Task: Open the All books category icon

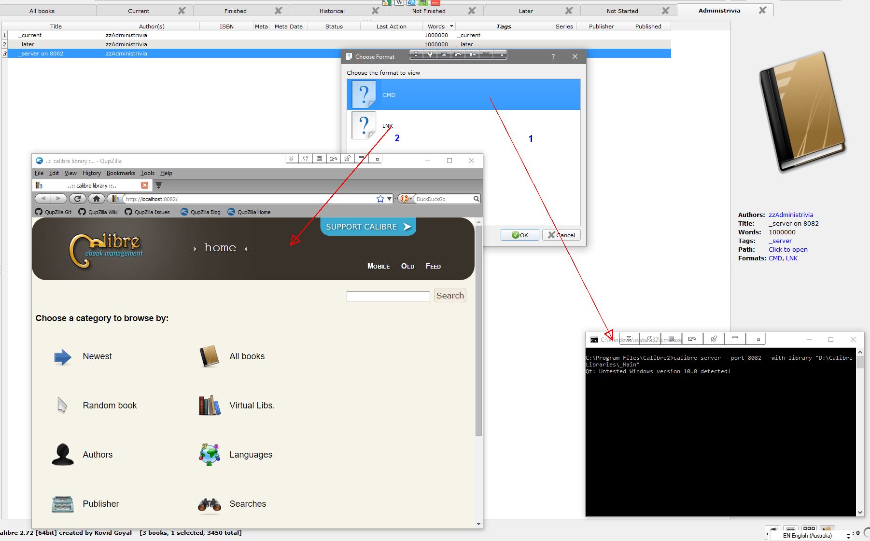Action: click(209, 356)
